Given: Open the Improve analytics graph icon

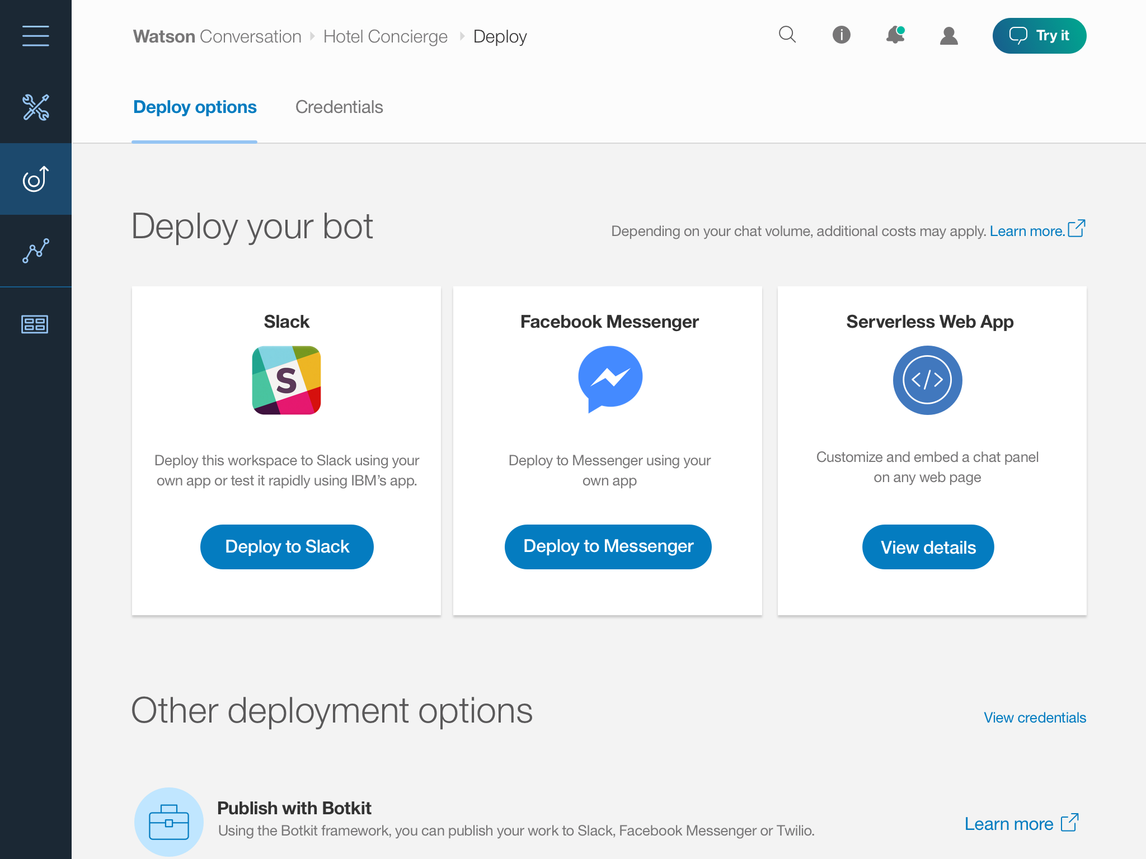Looking at the screenshot, I should (x=35, y=251).
